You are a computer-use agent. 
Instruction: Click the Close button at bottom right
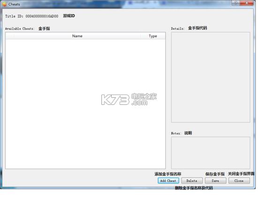[x=239, y=181]
